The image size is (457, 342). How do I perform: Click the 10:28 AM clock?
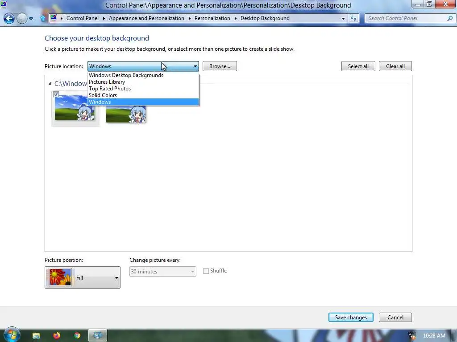pyautogui.click(x=434, y=336)
